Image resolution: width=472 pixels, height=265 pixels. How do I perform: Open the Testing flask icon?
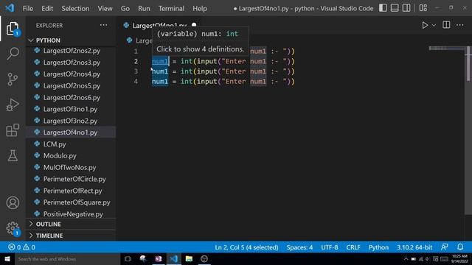(x=13, y=155)
